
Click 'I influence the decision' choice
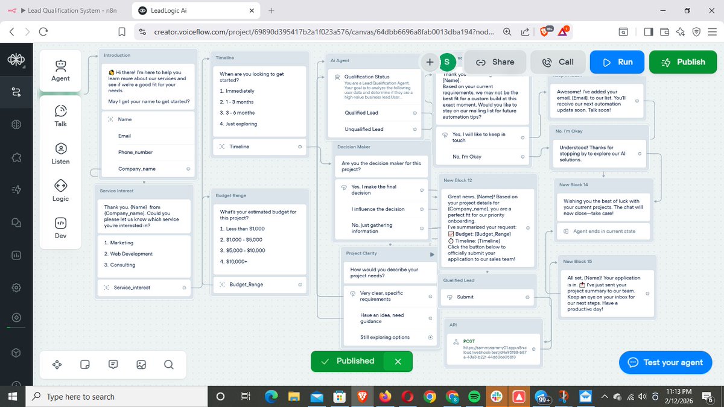(x=383, y=209)
